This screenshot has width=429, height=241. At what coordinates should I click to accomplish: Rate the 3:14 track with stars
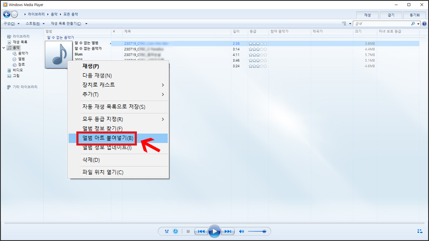tap(258, 49)
